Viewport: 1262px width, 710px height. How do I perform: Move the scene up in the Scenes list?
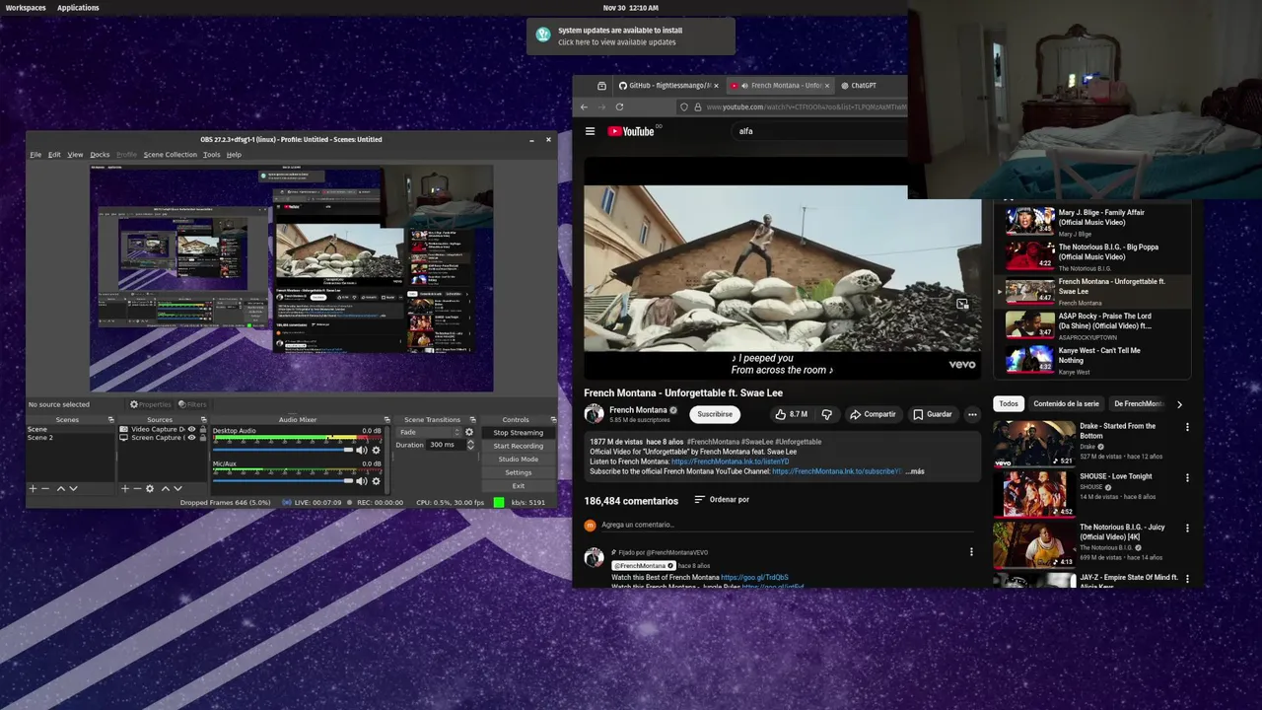coord(60,488)
